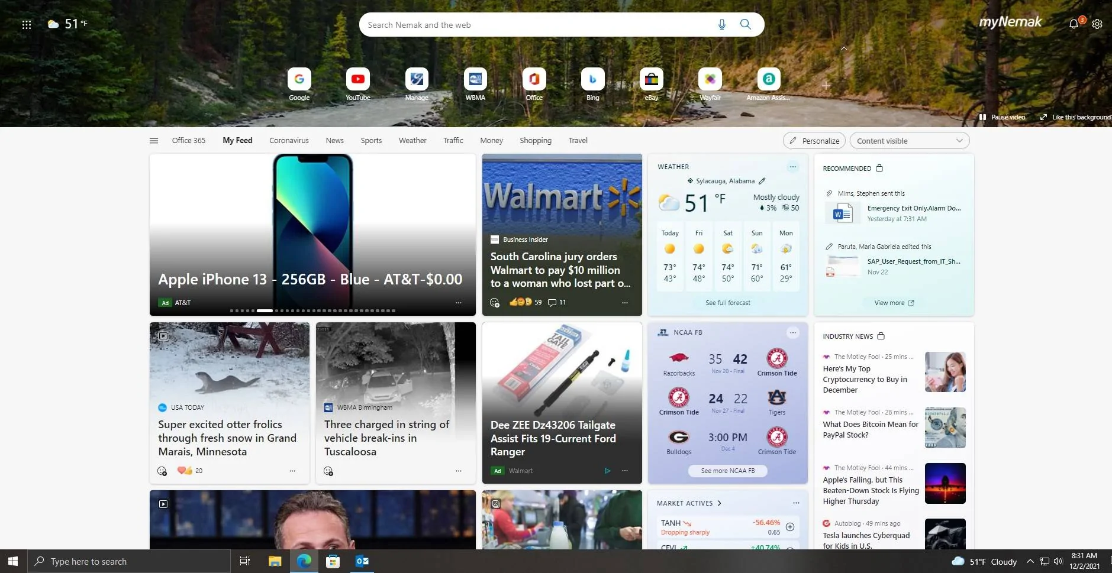Image resolution: width=1112 pixels, height=573 pixels.
Task: Open the Money tab
Action: click(x=491, y=141)
